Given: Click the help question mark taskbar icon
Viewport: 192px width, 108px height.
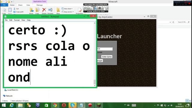Looking at the screenshot, I should (x=38, y=105).
